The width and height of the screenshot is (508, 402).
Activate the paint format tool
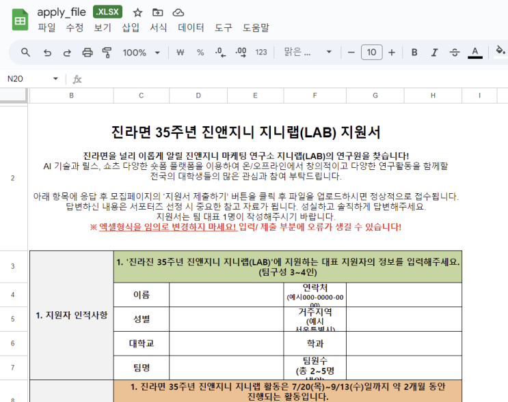(x=107, y=53)
